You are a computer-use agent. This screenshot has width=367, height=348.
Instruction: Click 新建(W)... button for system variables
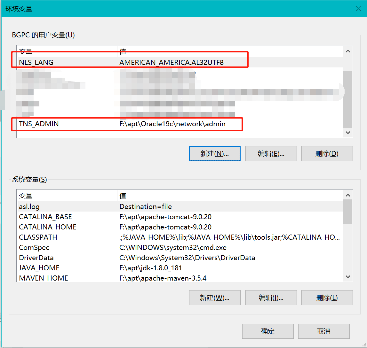point(215,298)
